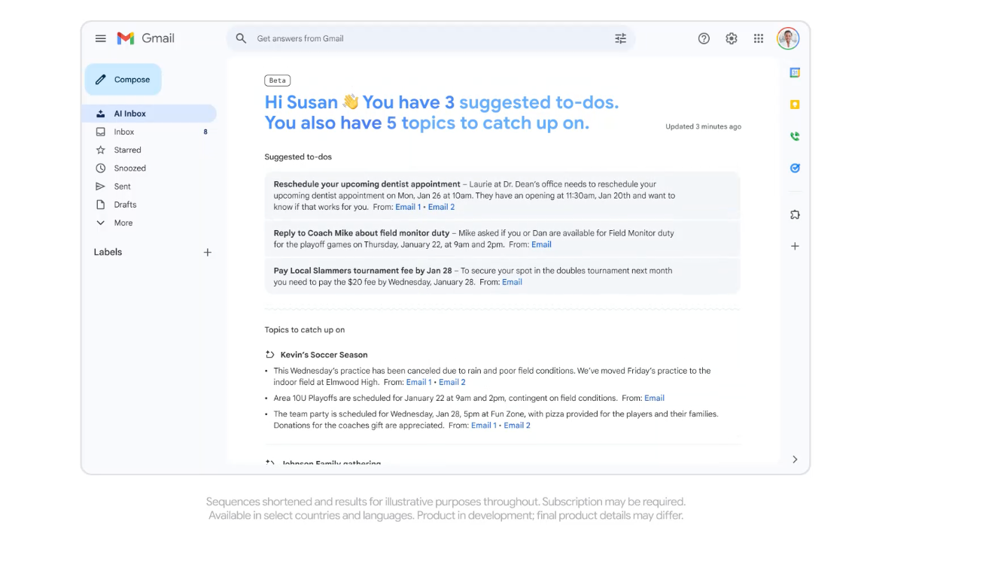
Task: Open Pay Local Slammers tournament fee to-do
Action: (x=502, y=276)
